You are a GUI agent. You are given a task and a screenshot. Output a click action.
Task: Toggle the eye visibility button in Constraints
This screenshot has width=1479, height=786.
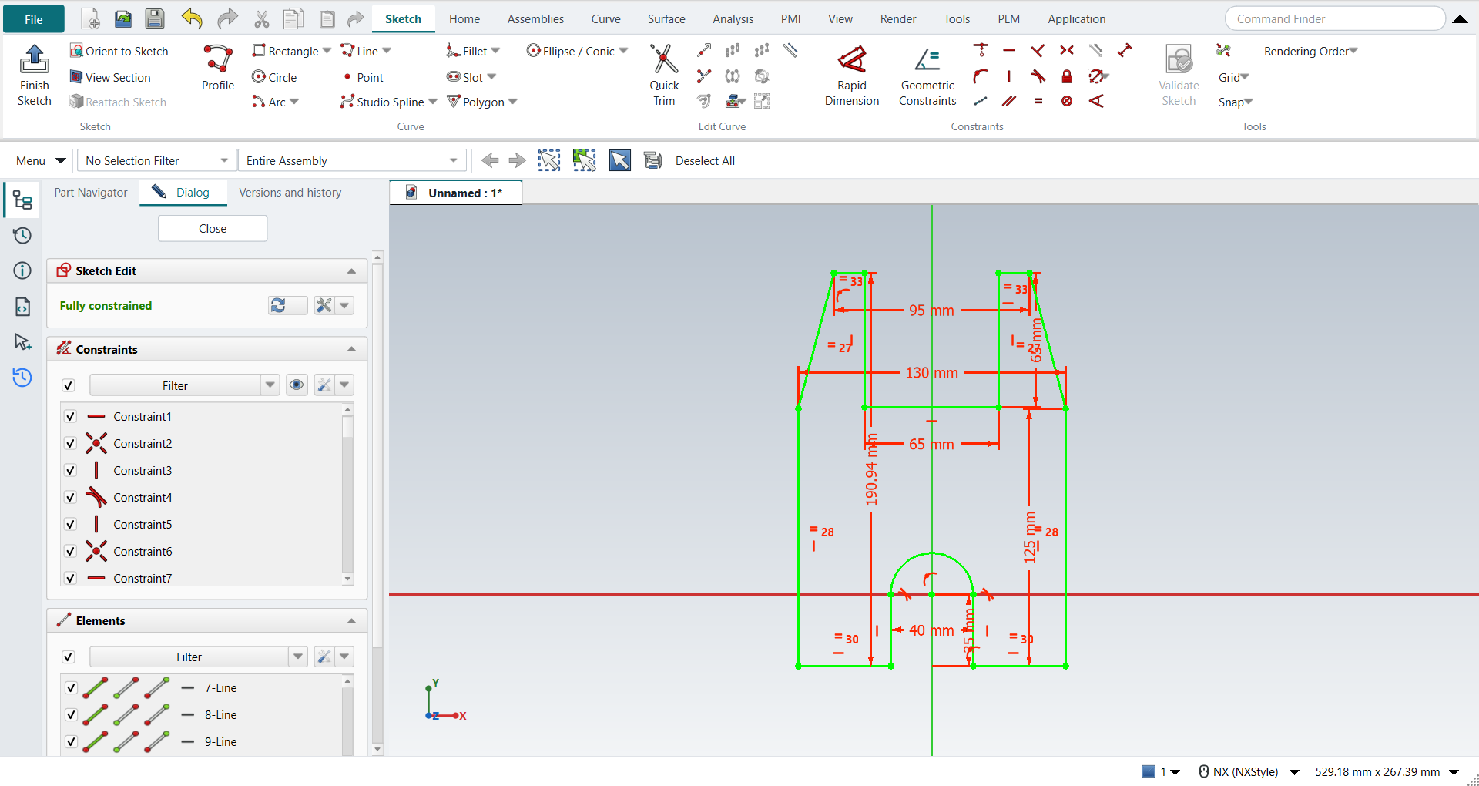297,385
